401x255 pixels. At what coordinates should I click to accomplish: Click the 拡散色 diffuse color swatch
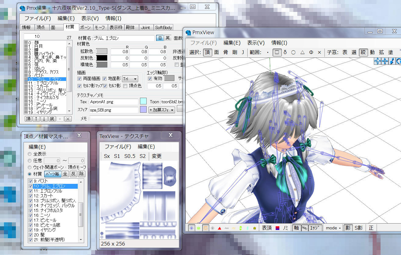click(102, 51)
